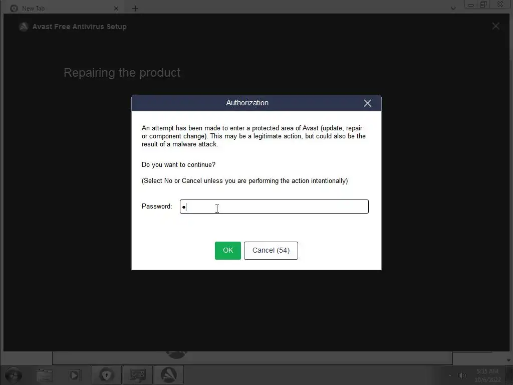Focus the Password input field

tap(274, 207)
